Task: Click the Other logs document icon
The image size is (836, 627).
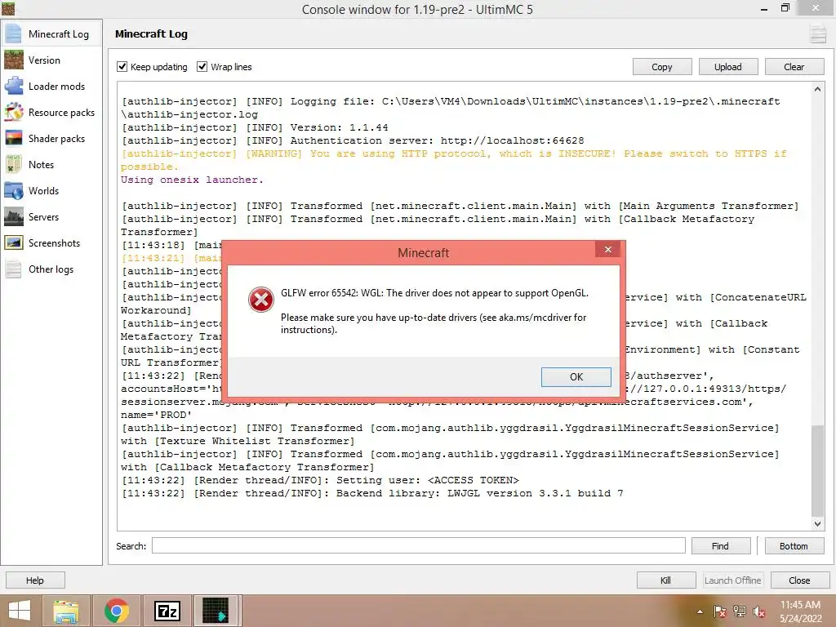Action: (13, 269)
